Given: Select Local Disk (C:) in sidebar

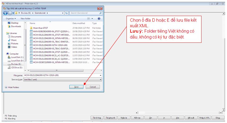Looking at the screenshot, I should 17,57.
